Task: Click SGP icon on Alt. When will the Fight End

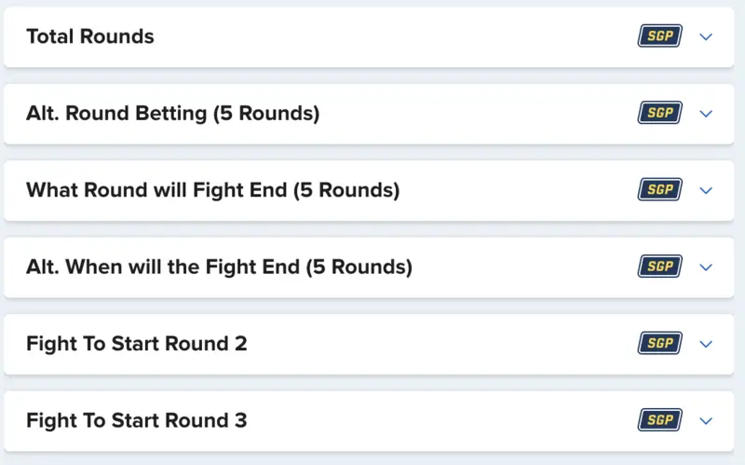Action: click(x=659, y=267)
